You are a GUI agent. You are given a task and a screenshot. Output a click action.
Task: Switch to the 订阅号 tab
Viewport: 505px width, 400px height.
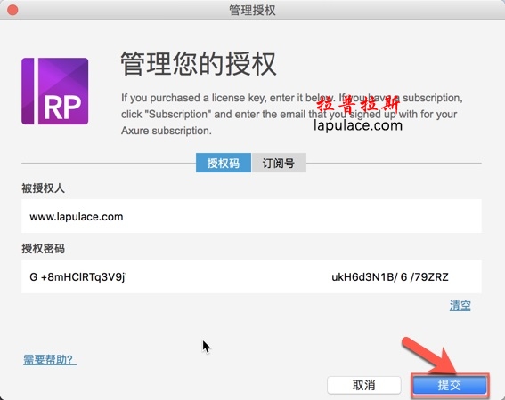279,163
